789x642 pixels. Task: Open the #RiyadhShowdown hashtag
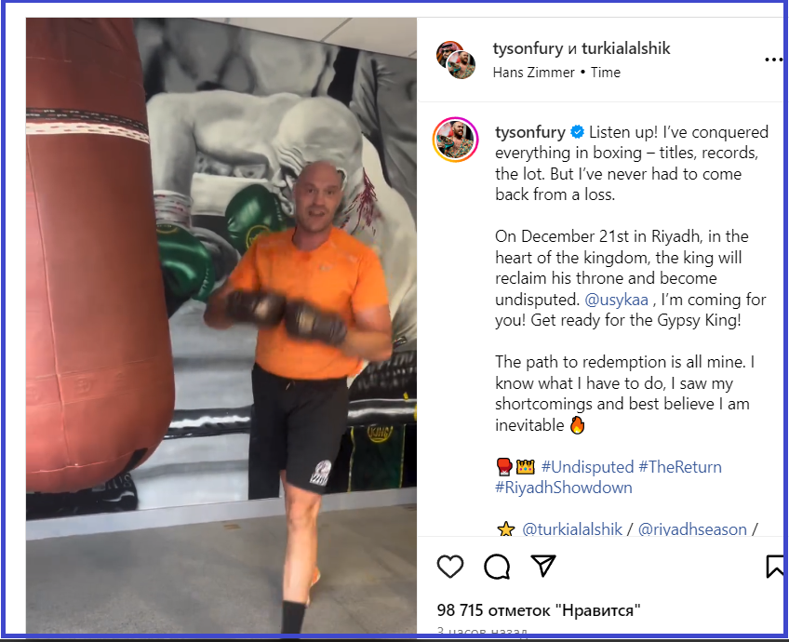click(x=564, y=488)
